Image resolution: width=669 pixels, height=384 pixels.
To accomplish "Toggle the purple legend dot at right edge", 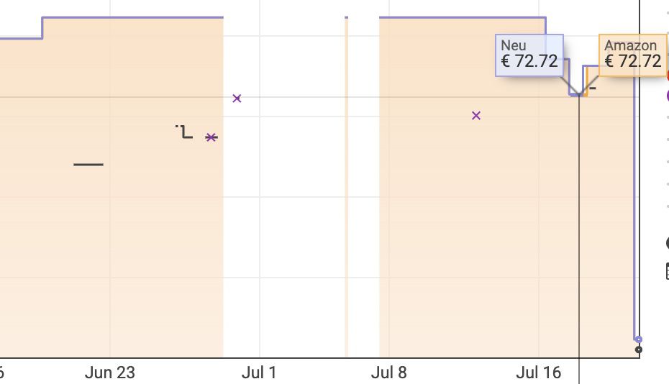I will pos(668,96).
